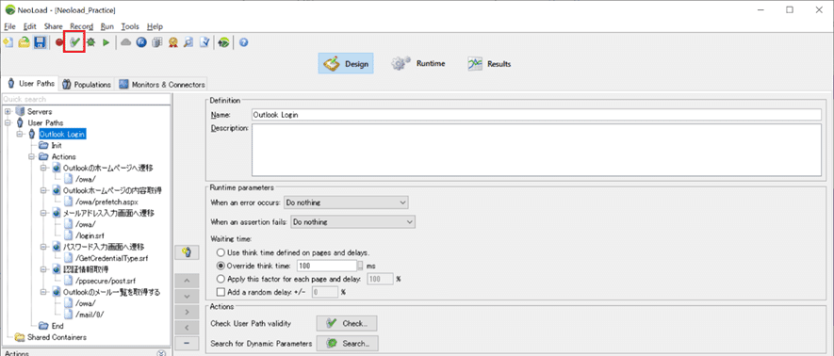Save the project with the floppy icon
Viewport: 834px width, 356px height.
click(x=40, y=43)
